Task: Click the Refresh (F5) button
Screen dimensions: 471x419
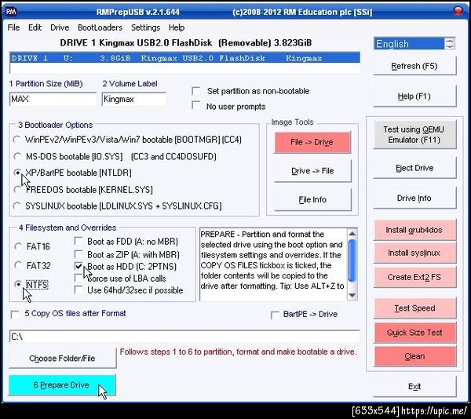Action: point(414,66)
